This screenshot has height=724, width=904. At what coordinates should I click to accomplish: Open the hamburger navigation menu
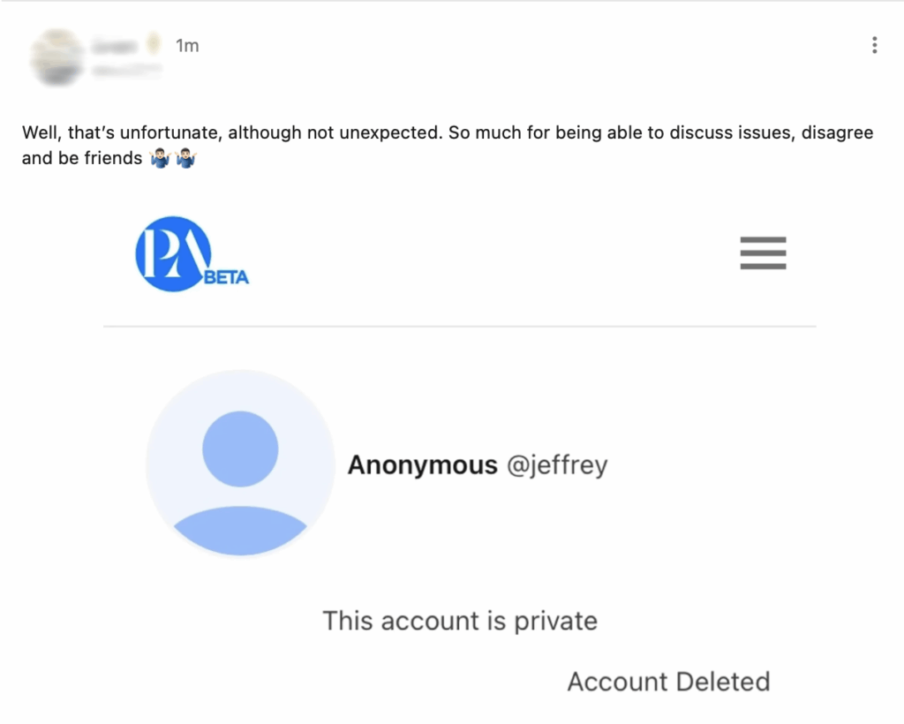(763, 253)
